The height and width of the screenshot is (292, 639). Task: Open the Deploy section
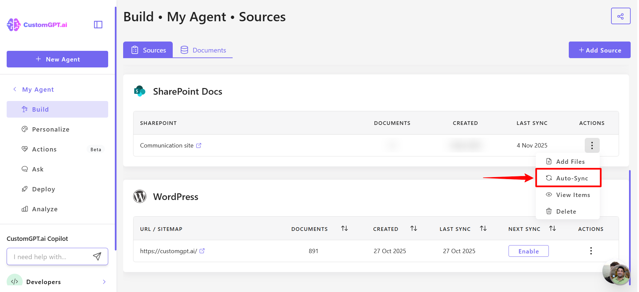pyautogui.click(x=57, y=189)
